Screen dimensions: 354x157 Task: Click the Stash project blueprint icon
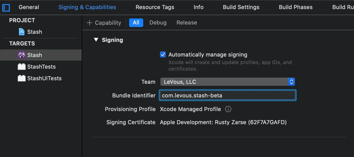[x=22, y=32]
